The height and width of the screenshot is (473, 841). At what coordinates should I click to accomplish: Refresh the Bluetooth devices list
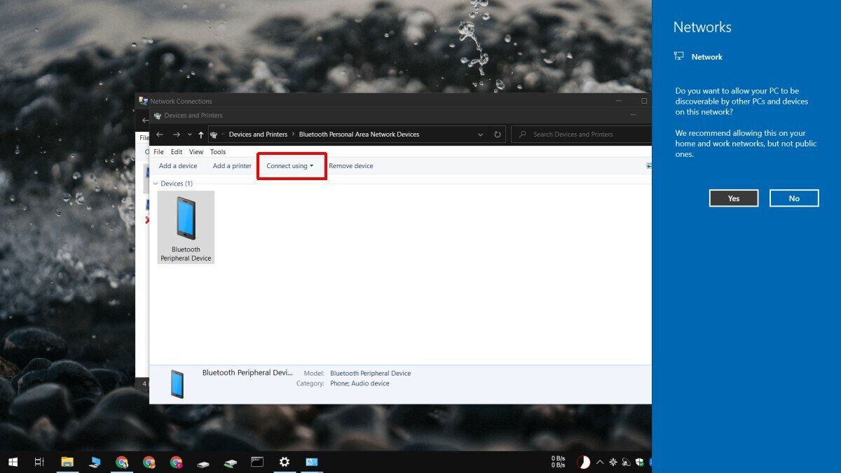pos(497,134)
